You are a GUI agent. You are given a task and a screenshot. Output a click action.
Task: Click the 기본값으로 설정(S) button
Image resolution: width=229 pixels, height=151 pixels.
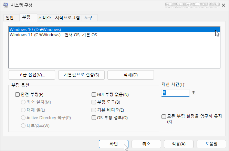click(x=81, y=75)
